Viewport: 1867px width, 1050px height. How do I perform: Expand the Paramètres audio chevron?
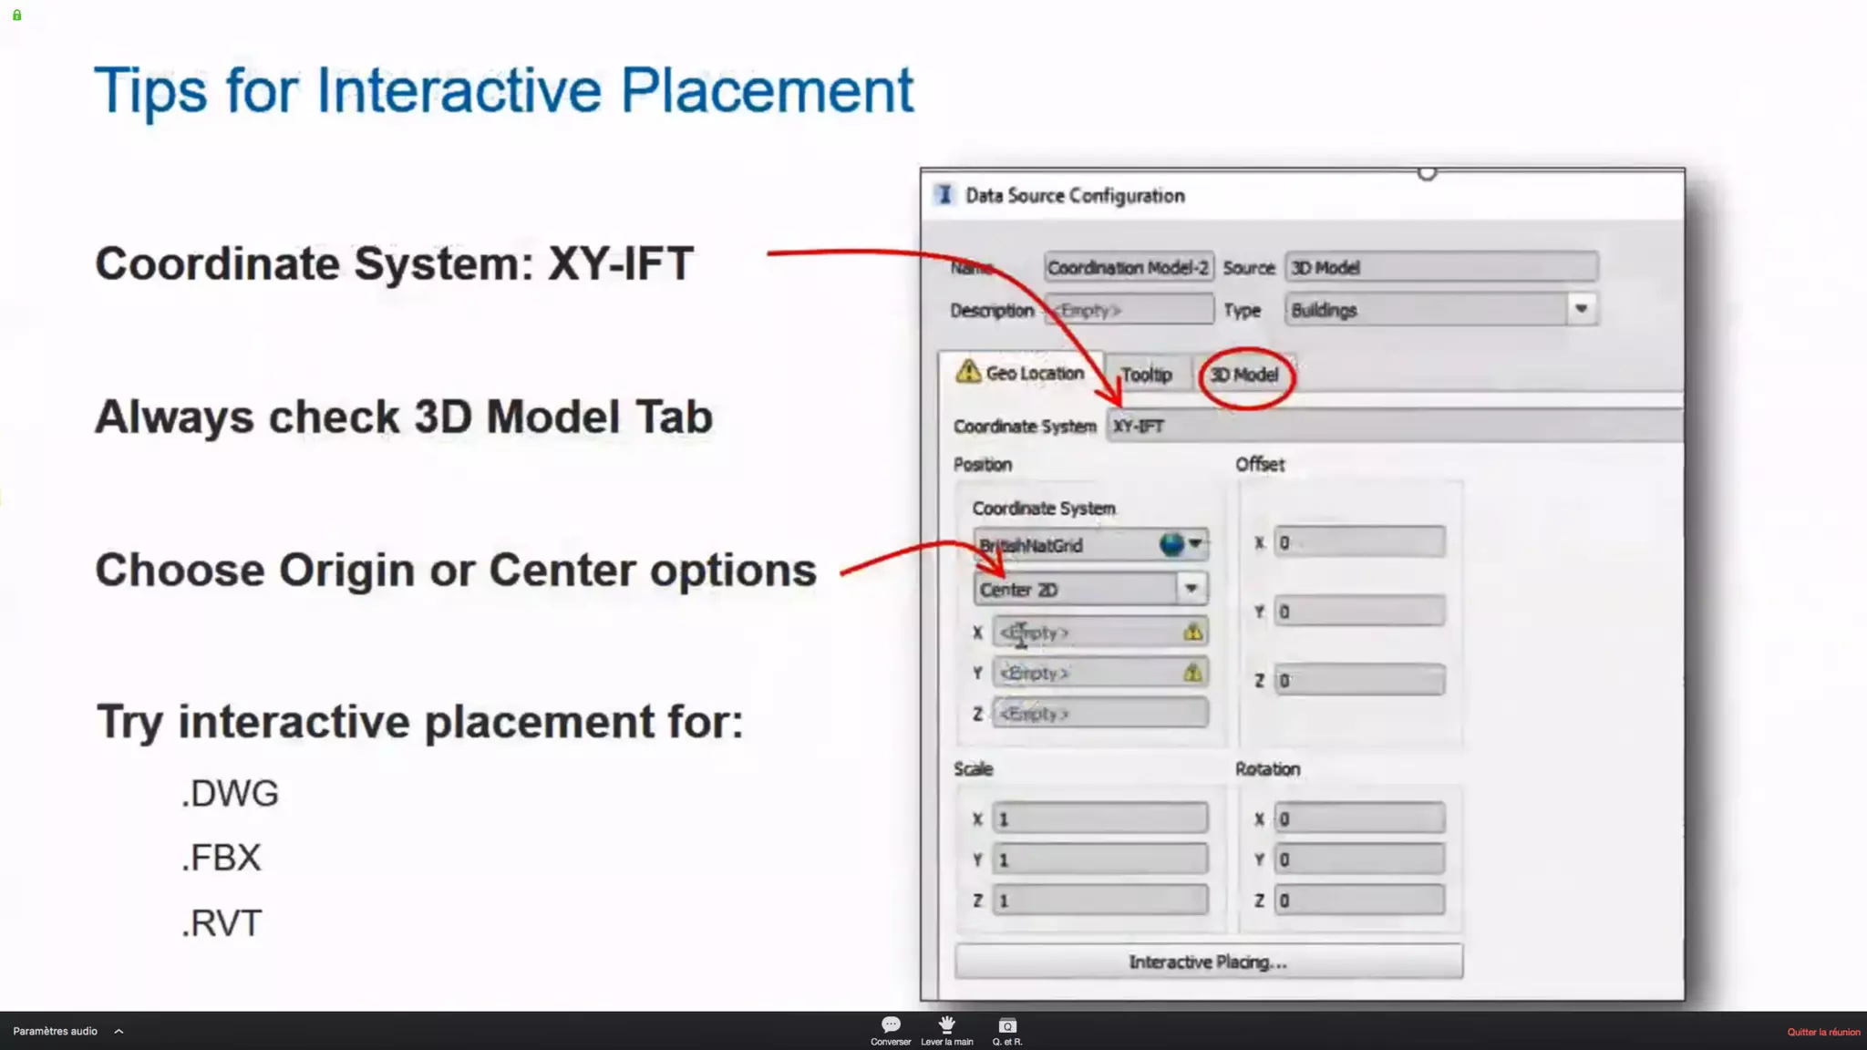119,1032
